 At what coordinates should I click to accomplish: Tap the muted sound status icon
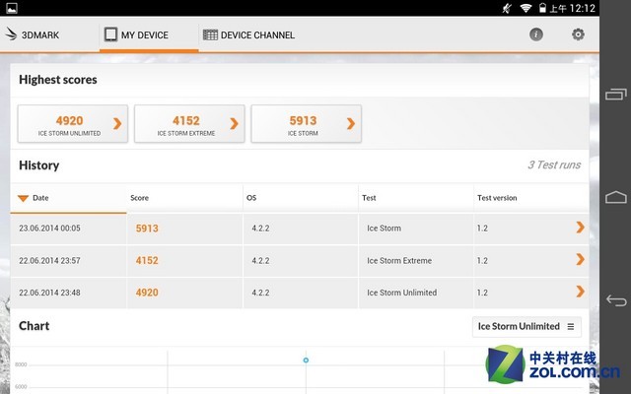(507, 8)
